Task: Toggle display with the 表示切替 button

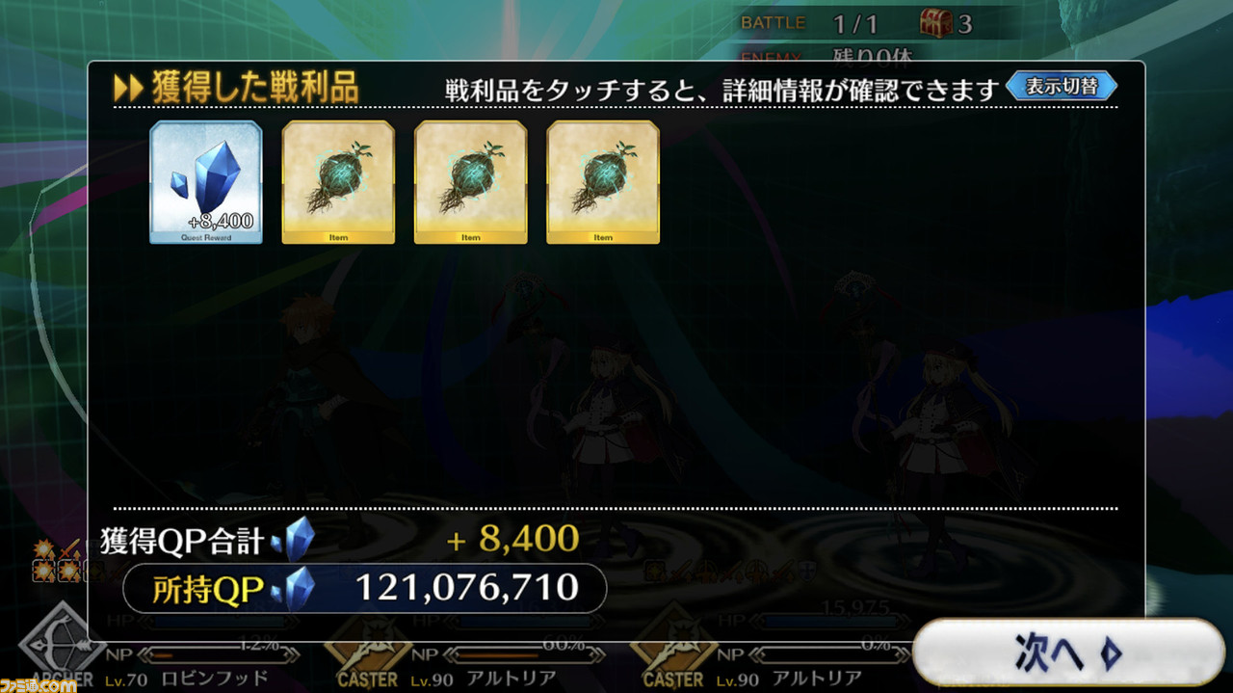Action: coord(1062,86)
